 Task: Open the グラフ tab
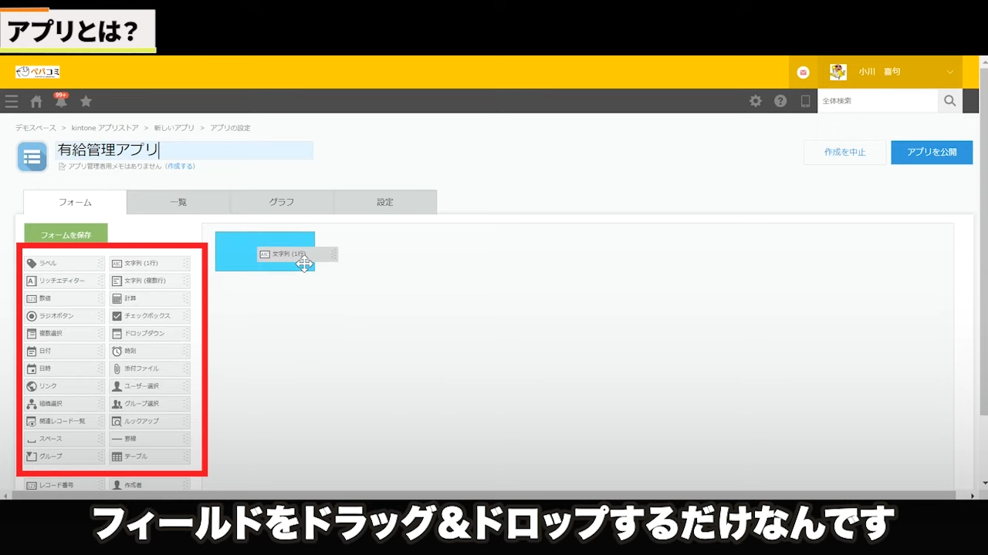282,202
